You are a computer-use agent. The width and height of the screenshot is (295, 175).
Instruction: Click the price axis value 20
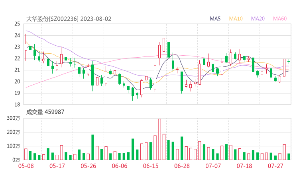pos(17,82)
